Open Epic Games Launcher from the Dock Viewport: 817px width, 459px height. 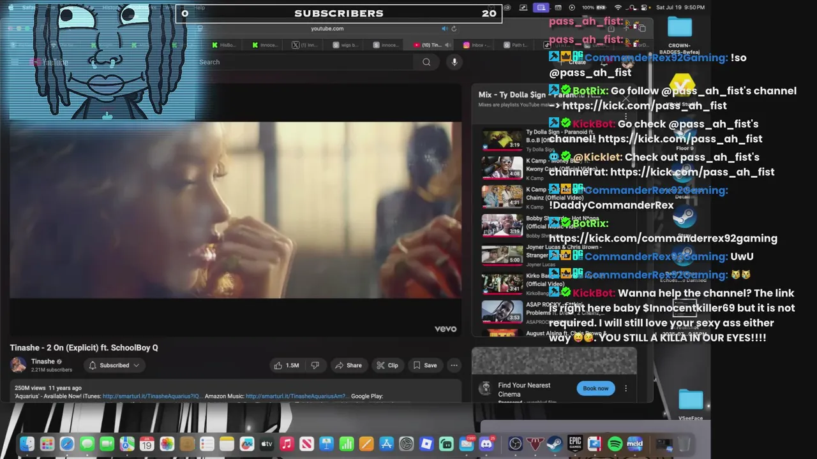(574, 444)
